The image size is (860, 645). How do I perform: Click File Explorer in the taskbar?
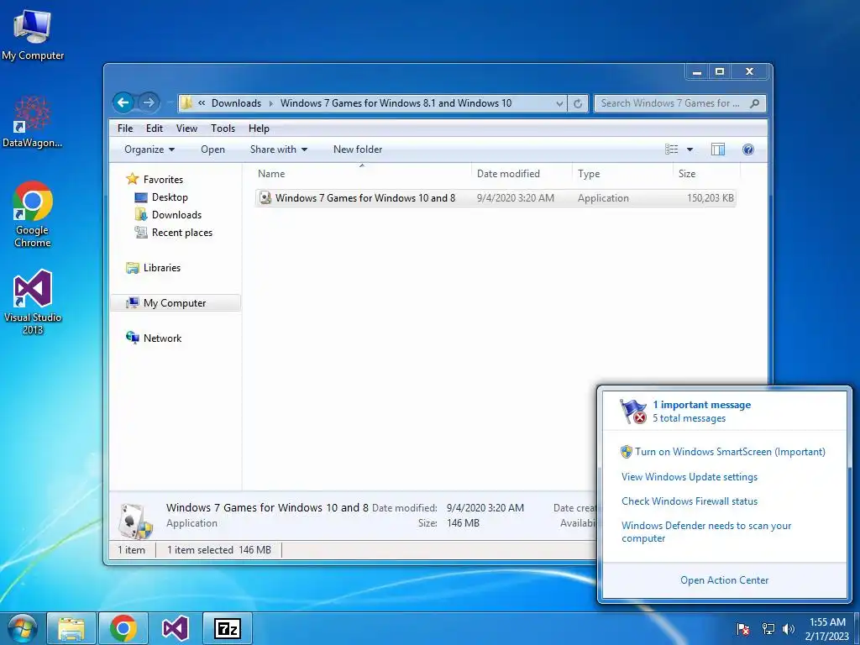click(71, 628)
